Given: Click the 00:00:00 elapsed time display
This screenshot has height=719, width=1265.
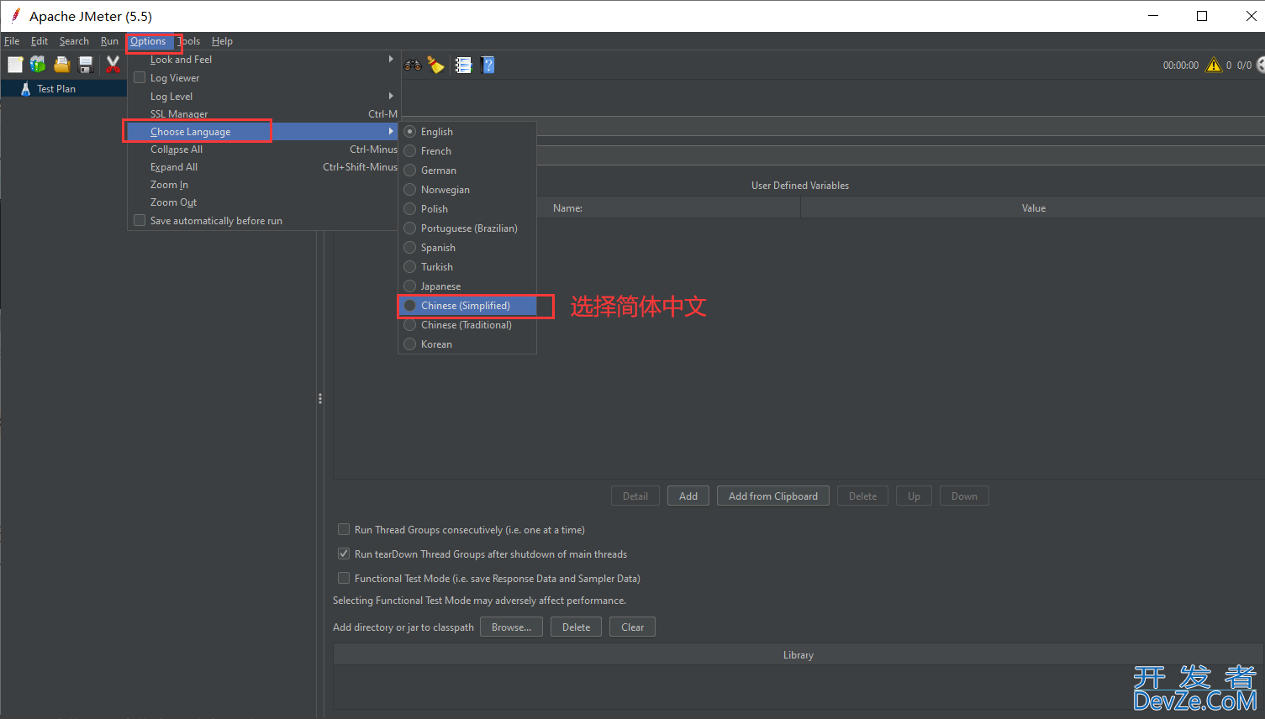Looking at the screenshot, I should coord(1180,65).
